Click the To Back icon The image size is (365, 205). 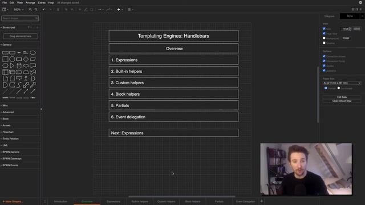(x=72, y=10)
